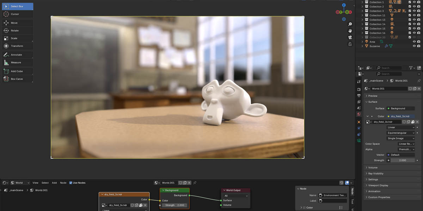Open the World properties tab icon
423x211 pixels.
[x=359, y=114]
